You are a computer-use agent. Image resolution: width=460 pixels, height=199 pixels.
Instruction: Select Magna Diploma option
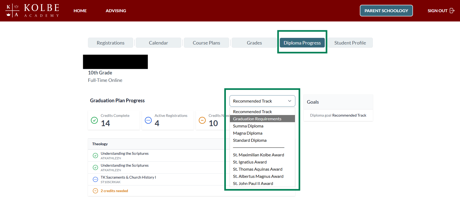click(262, 133)
